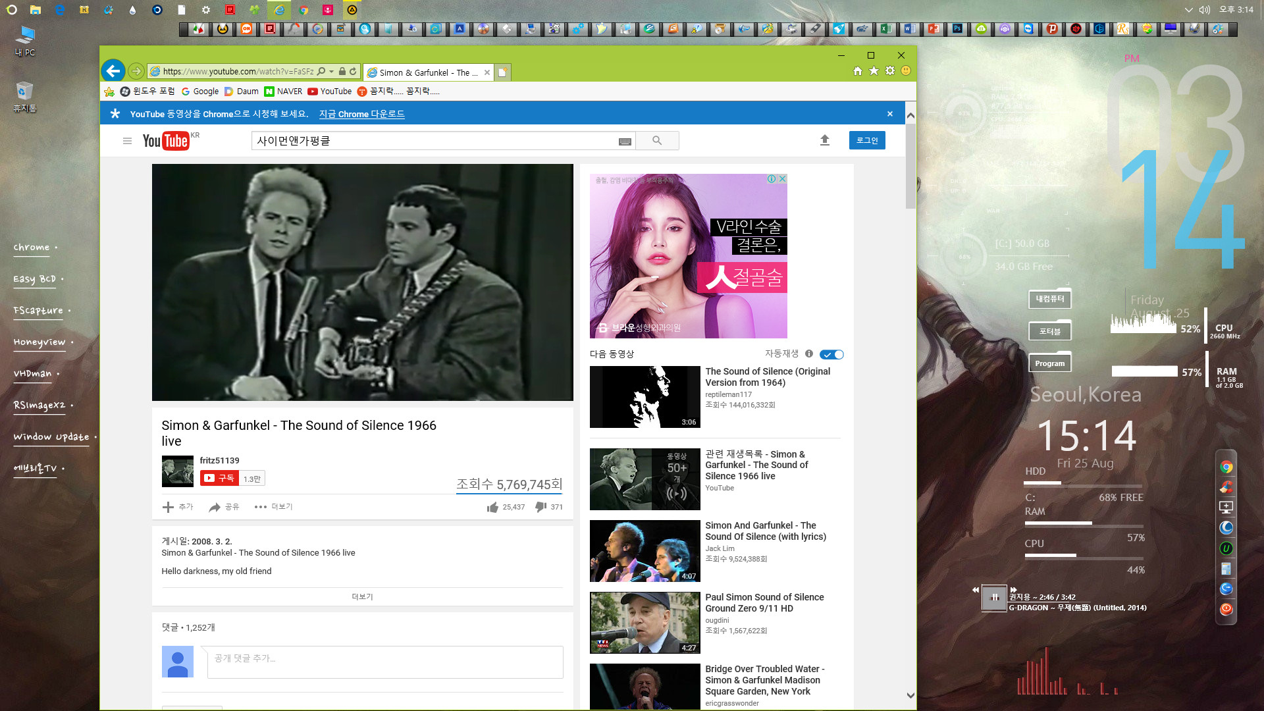Open the 공유 share option
Image resolution: width=1264 pixels, height=711 pixels.
pos(224,507)
